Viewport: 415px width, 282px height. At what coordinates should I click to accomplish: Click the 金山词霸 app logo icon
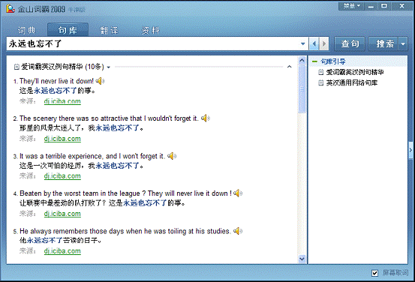click(11, 9)
